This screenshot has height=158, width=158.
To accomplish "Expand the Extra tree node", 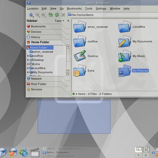I will [x=28, y=64].
